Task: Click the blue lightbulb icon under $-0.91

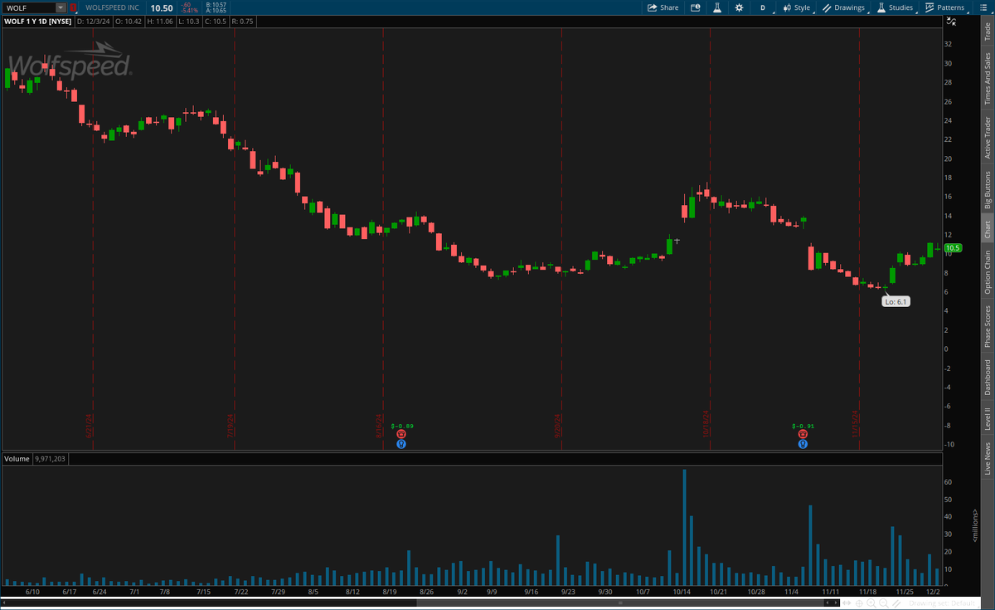Action: pos(803,444)
